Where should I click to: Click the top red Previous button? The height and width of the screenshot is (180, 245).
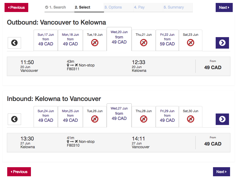(17, 7)
